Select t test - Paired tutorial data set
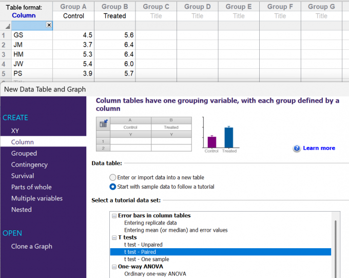This screenshot has height=278, width=349. click(220, 252)
